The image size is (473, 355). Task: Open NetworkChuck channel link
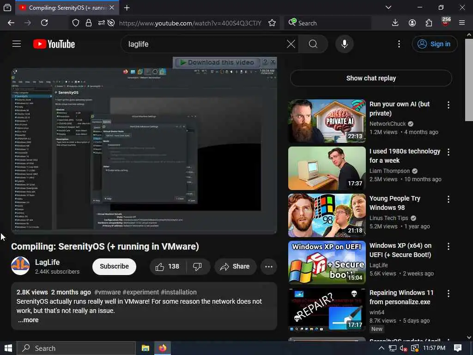[388, 124]
